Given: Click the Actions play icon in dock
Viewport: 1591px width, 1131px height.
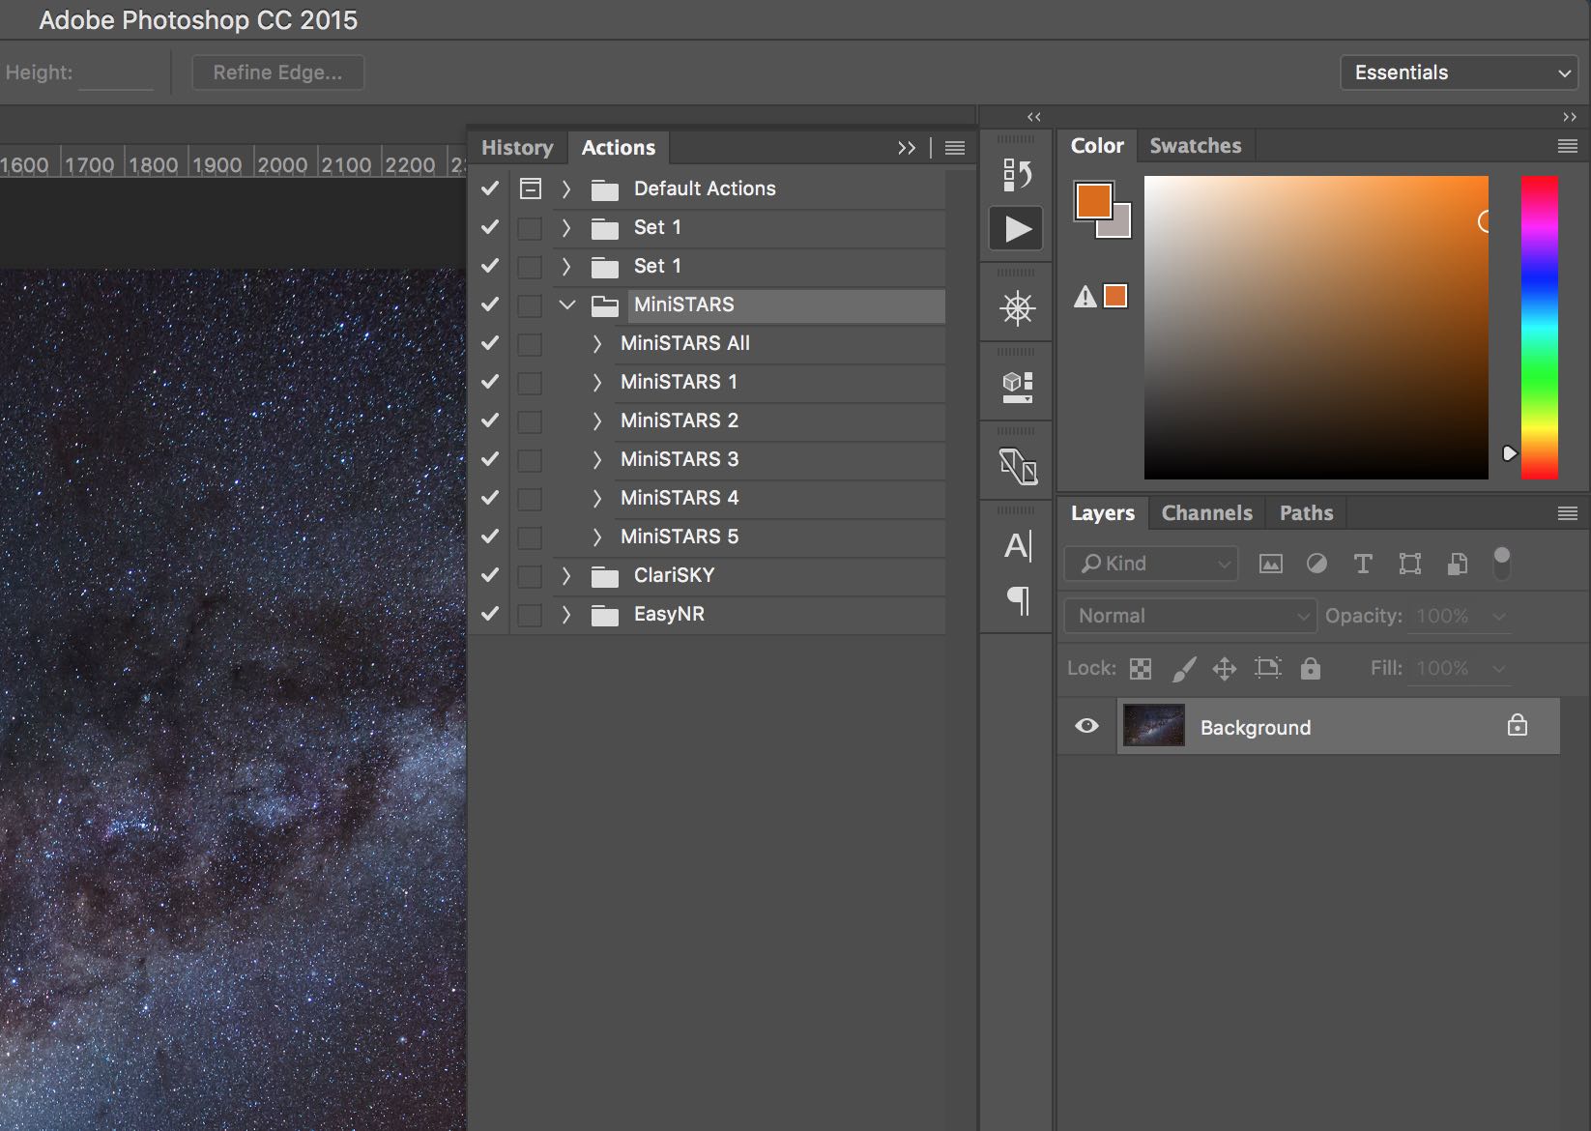Looking at the screenshot, I should click(x=1017, y=229).
